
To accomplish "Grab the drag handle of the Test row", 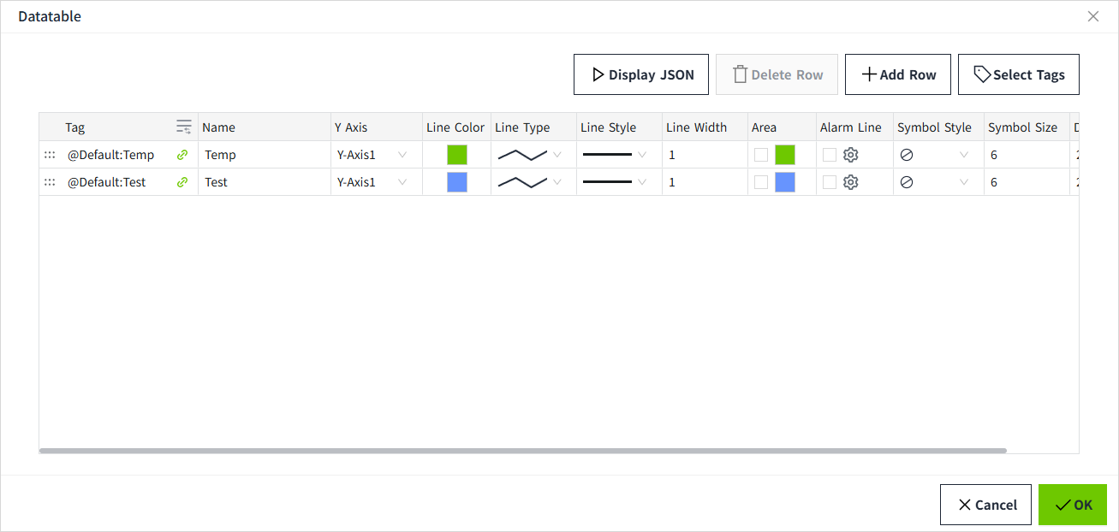I will click(x=50, y=182).
